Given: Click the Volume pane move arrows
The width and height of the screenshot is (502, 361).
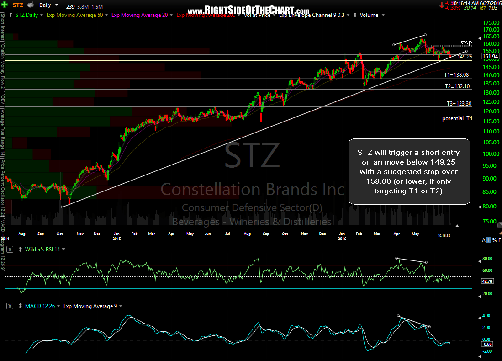Looking at the screenshot, I should click(355, 15).
